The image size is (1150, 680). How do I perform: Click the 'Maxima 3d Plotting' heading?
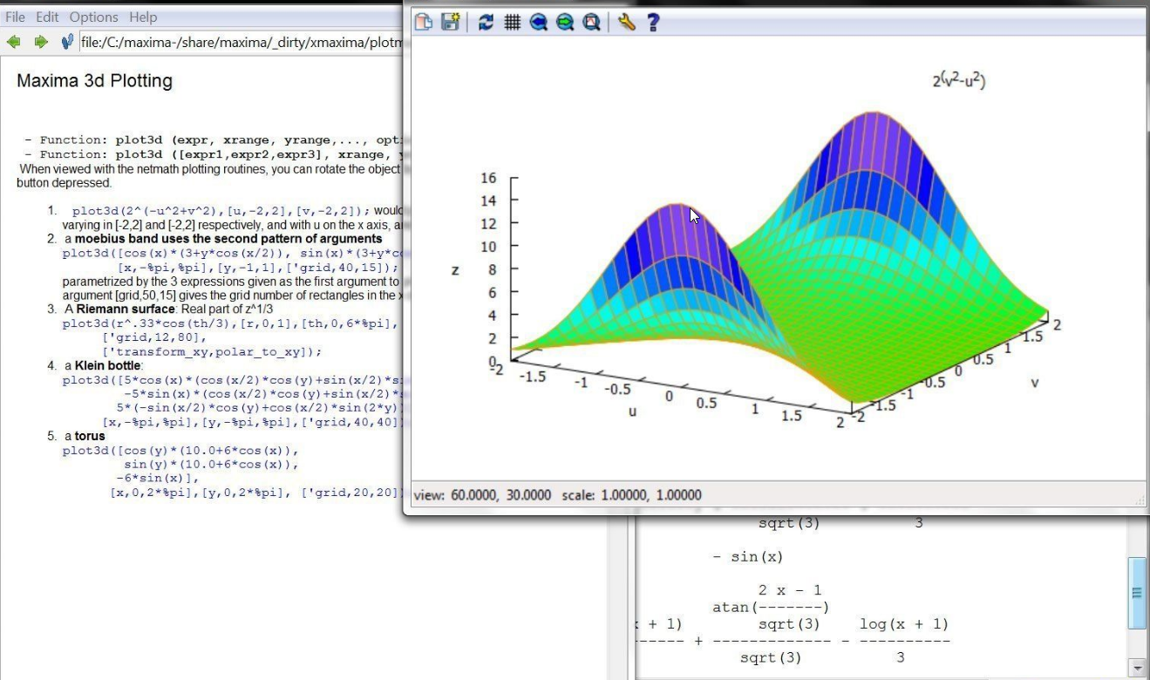click(94, 81)
